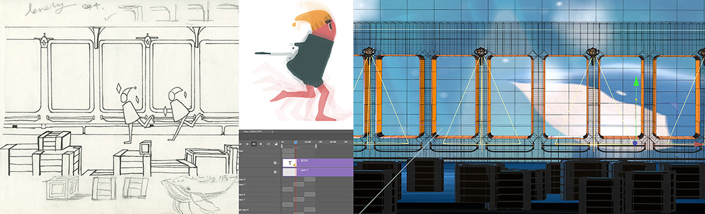Step to next frame in timeline
The height and width of the screenshot is (214, 705).
247,144
